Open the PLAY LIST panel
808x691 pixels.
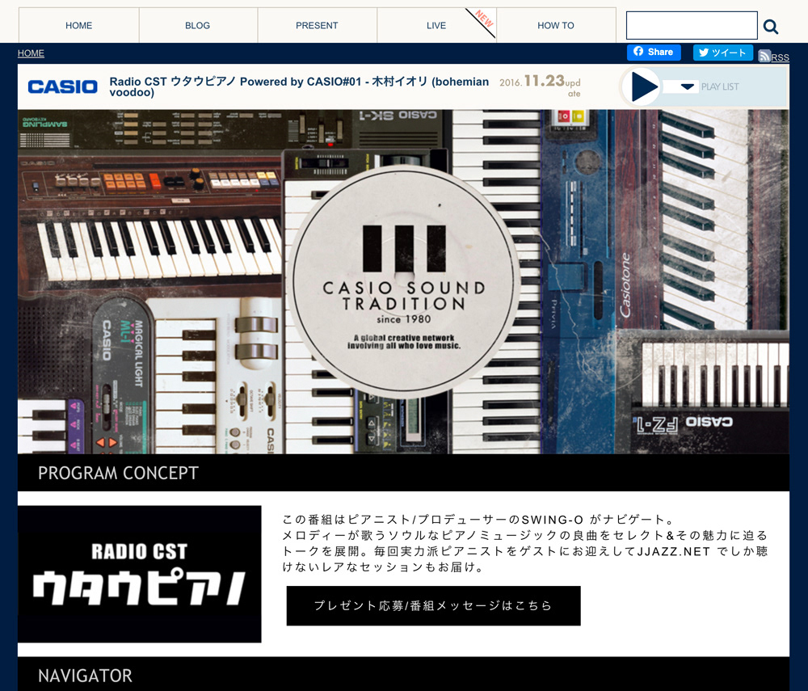720,86
